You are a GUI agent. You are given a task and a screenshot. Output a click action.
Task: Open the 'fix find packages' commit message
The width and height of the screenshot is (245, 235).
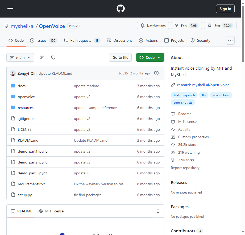pos(88,195)
